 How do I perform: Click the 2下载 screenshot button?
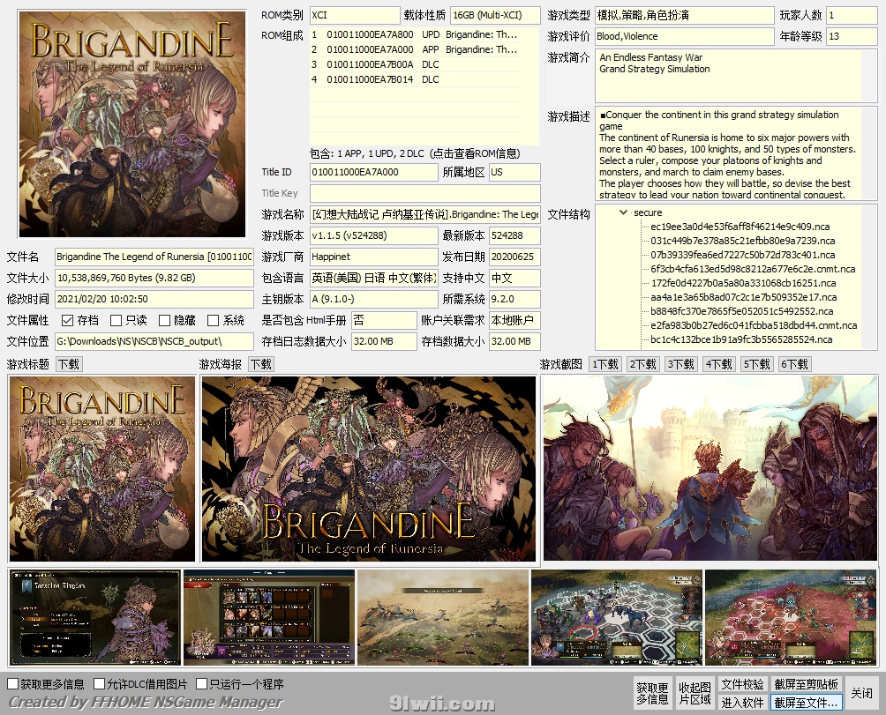point(643,365)
